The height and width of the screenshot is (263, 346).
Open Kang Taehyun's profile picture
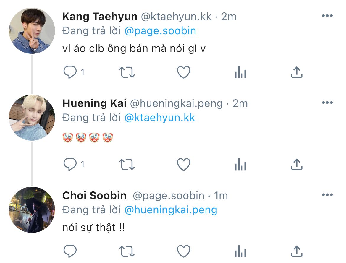pos(32,31)
